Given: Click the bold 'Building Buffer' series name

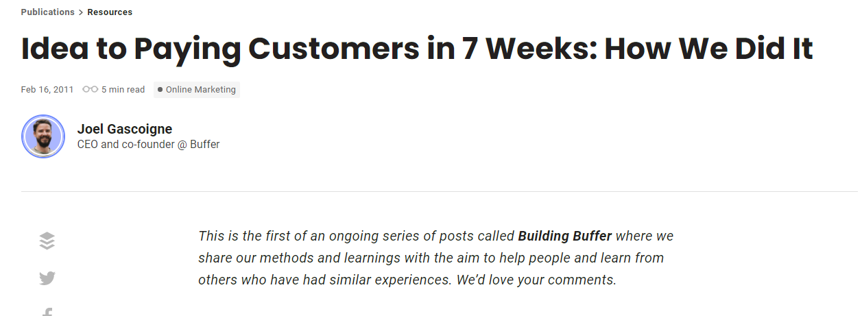Looking at the screenshot, I should 565,236.
